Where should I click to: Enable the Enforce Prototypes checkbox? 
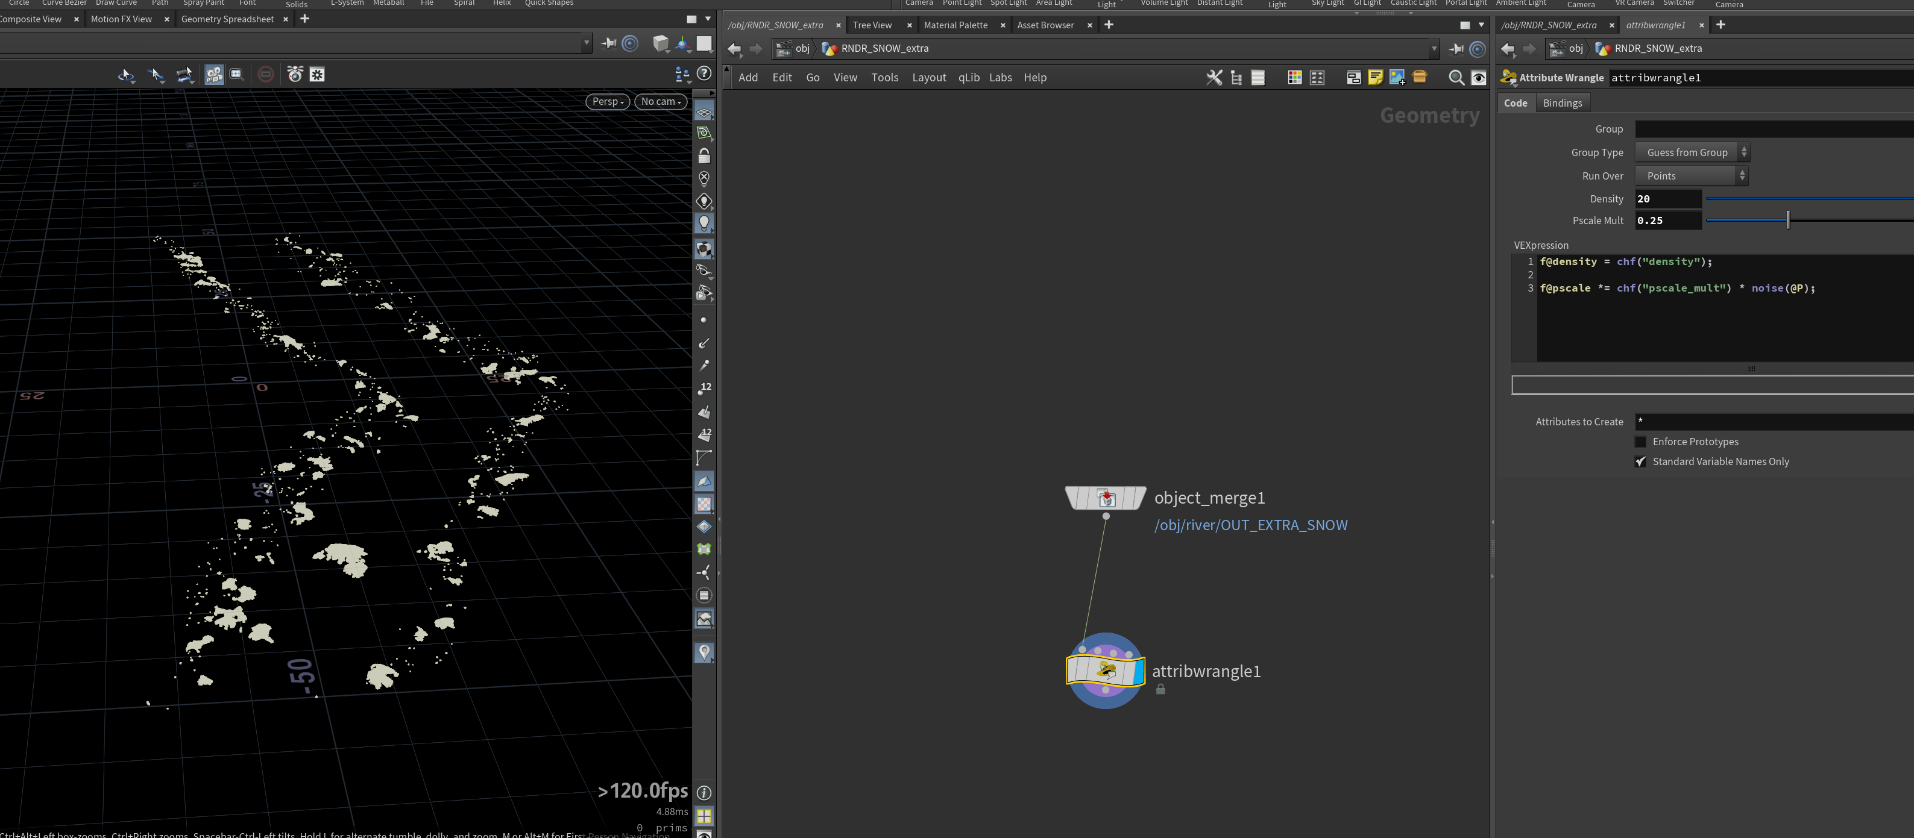(x=1640, y=442)
